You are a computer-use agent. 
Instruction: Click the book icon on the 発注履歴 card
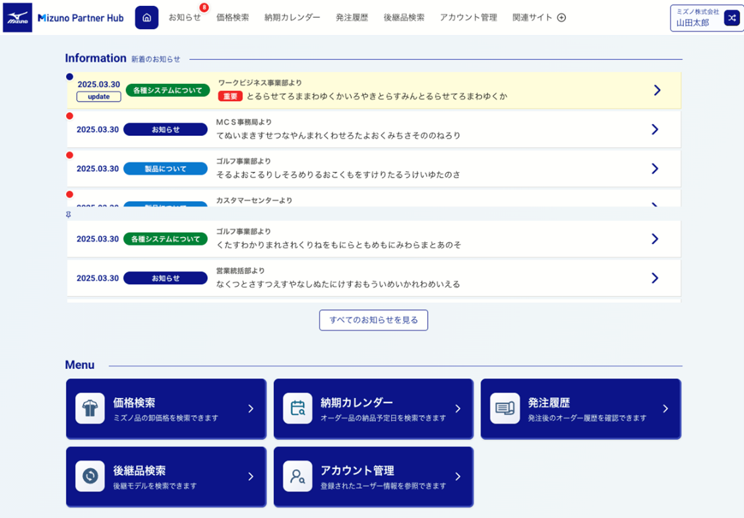point(505,409)
